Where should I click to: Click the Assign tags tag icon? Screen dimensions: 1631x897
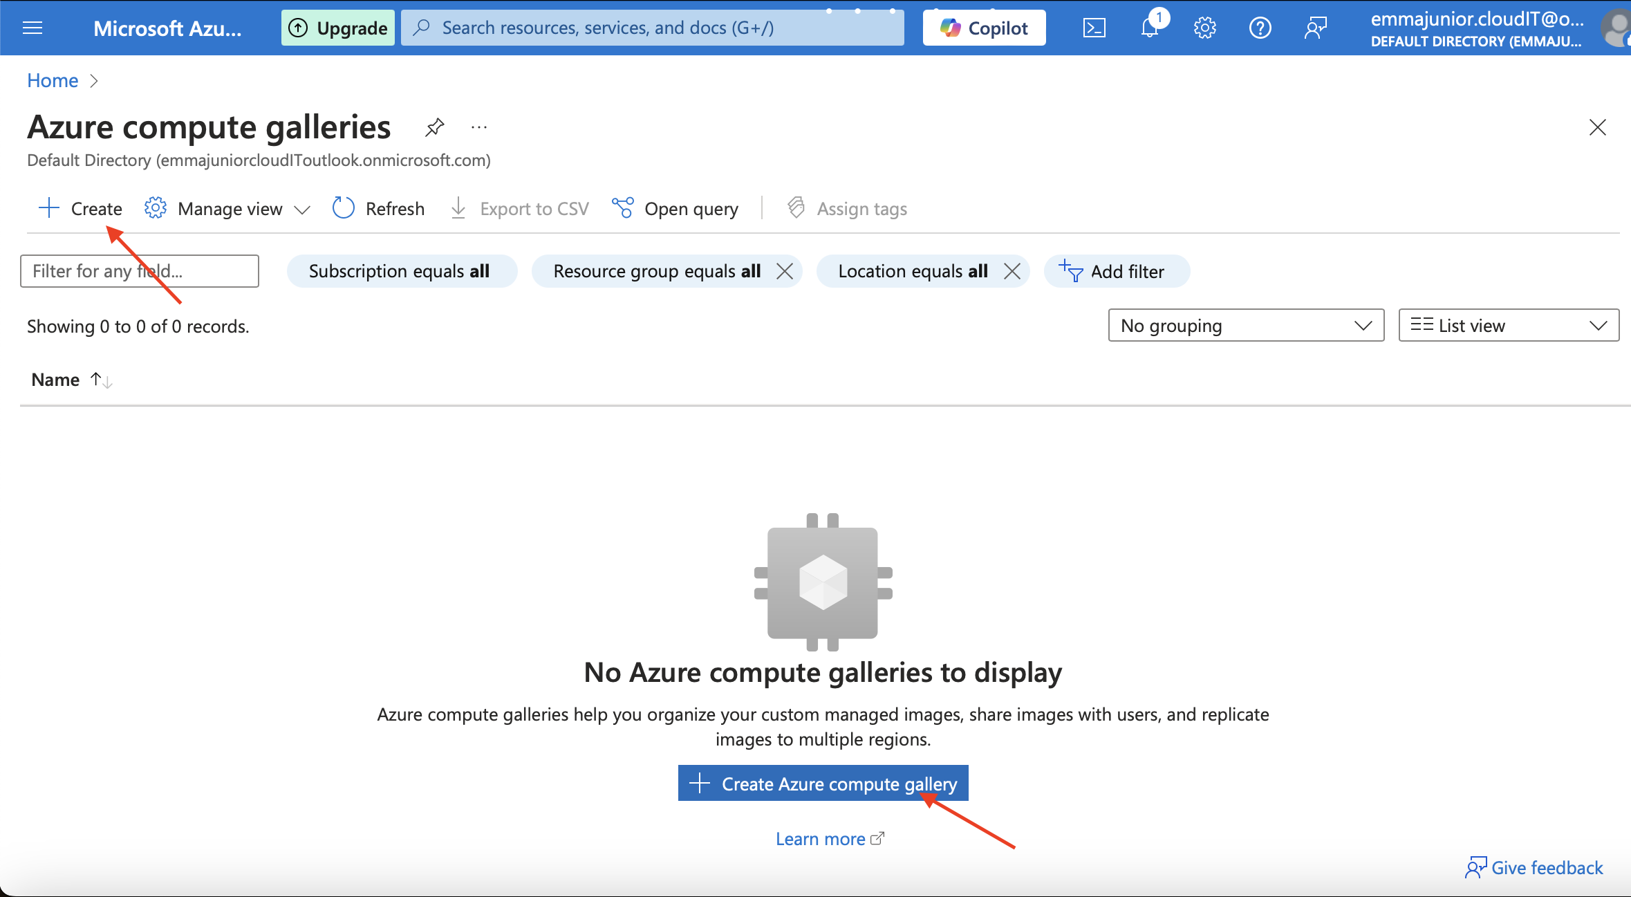click(x=796, y=207)
